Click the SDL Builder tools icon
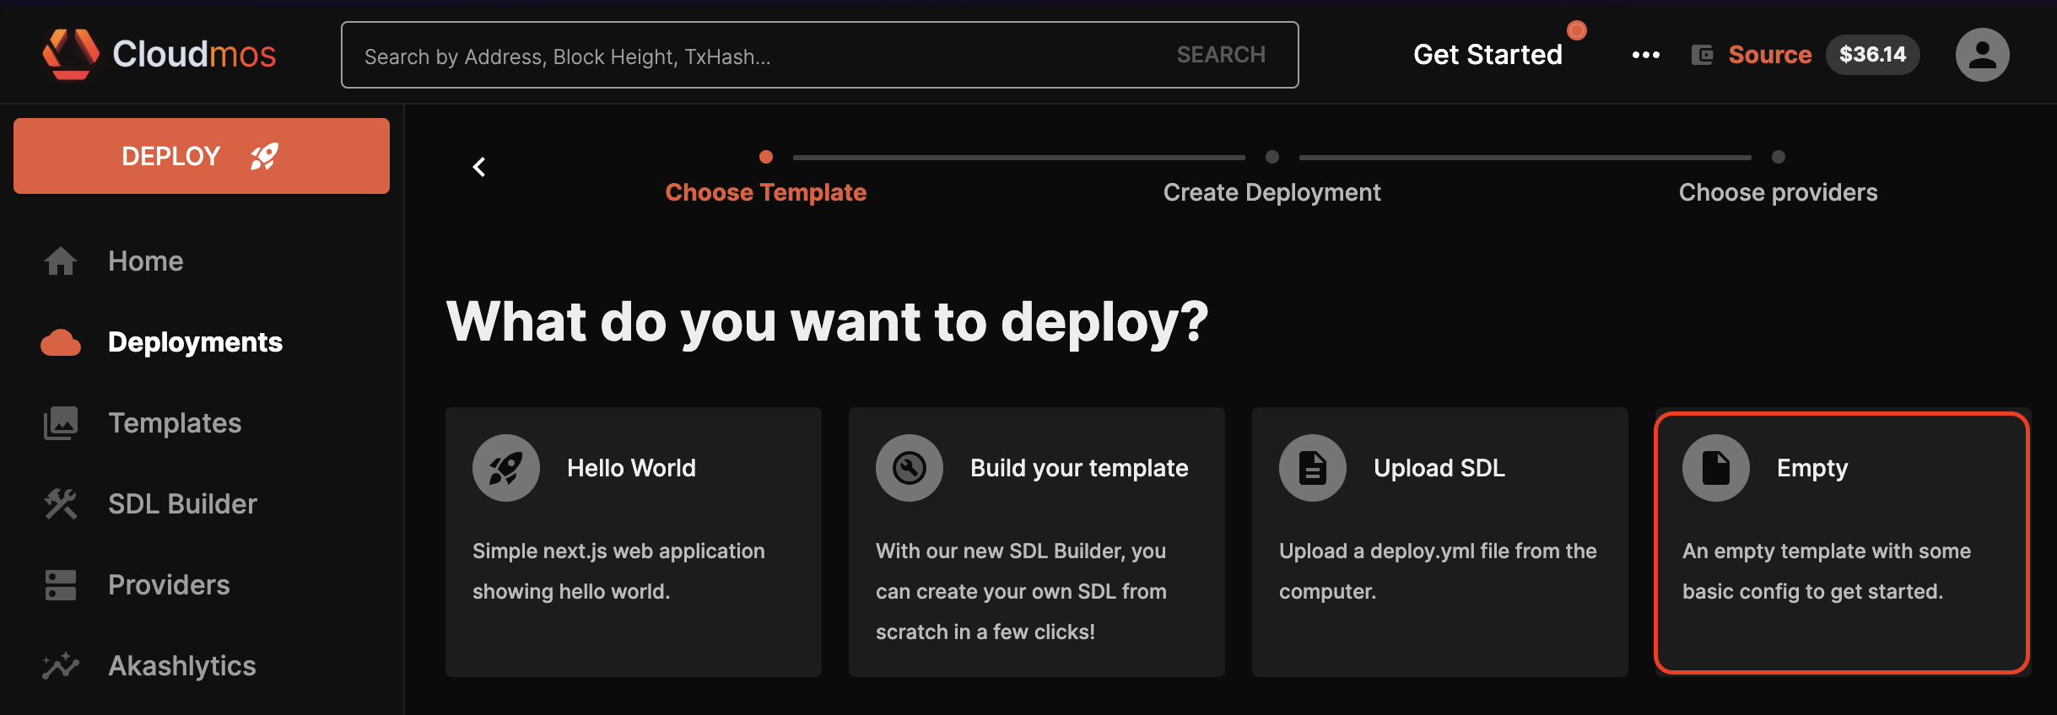This screenshot has width=2057, height=715. tap(61, 504)
